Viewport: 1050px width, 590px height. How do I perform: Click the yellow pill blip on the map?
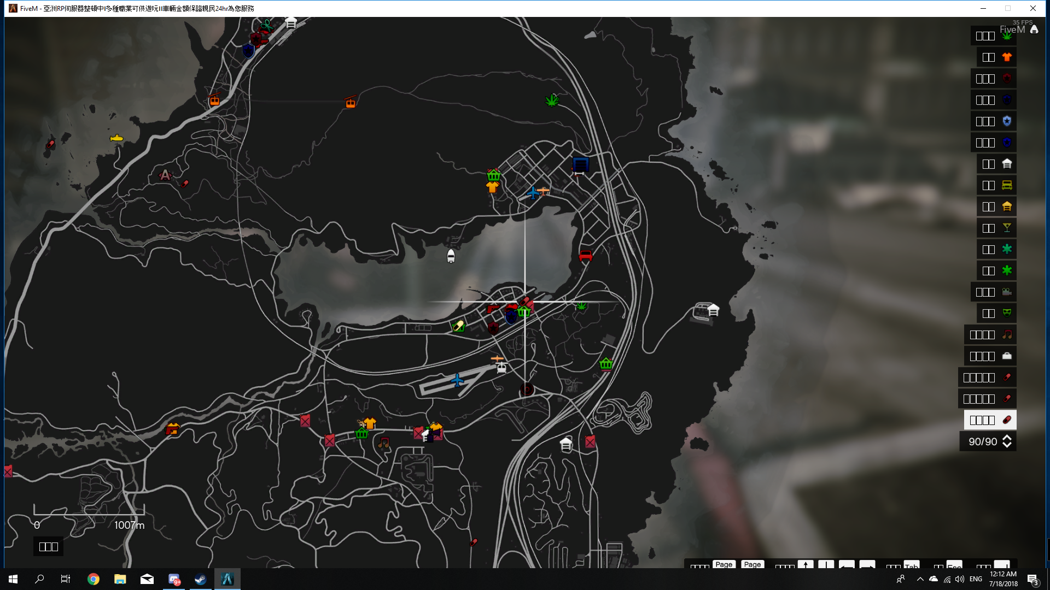[x=458, y=326]
